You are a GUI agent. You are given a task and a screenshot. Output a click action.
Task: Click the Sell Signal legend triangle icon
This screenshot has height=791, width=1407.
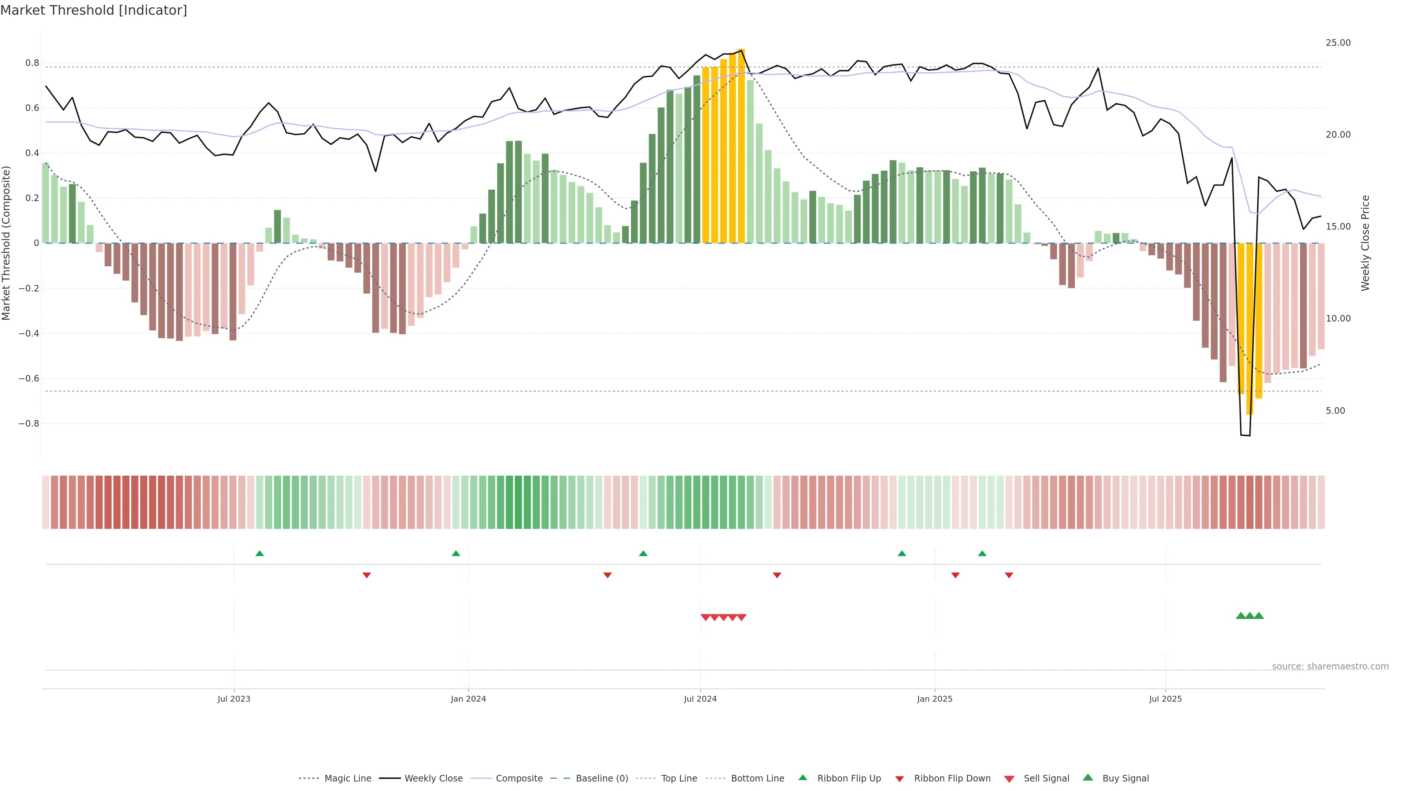tap(1009, 779)
